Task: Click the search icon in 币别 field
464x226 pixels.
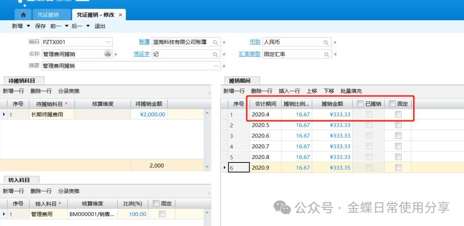Action: (x=327, y=43)
